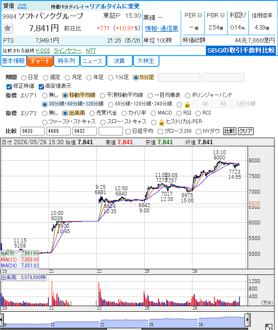Click the premium lock icon beside custom MA inputs
Image resolution: width=278 pixels, height=330 pixels.
pyautogui.click(x=187, y=105)
